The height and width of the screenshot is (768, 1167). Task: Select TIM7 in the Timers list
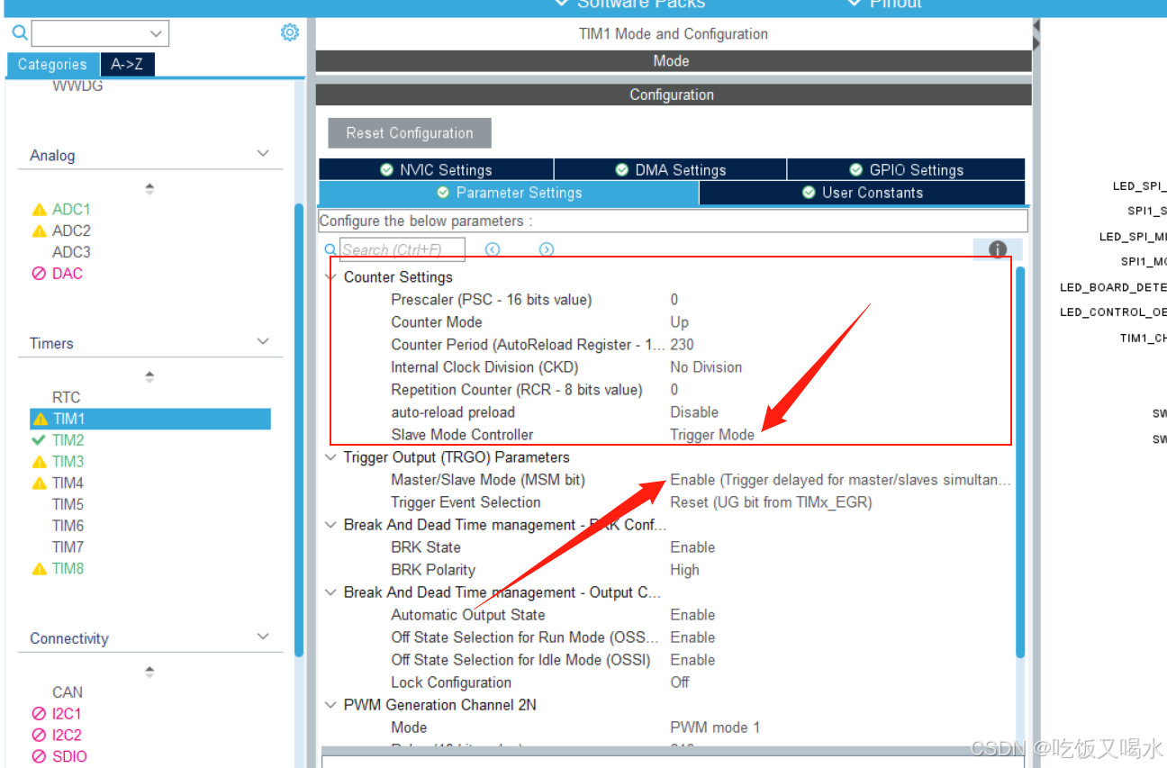point(68,547)
